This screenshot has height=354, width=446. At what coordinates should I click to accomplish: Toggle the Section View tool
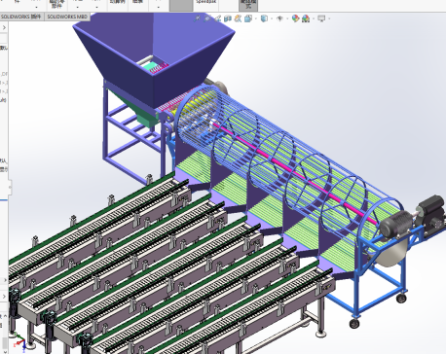click(228, 18)
